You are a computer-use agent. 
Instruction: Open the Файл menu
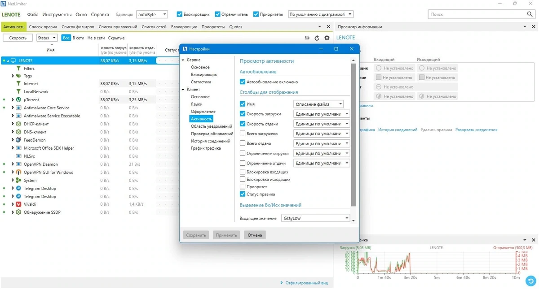pos(33,14)
